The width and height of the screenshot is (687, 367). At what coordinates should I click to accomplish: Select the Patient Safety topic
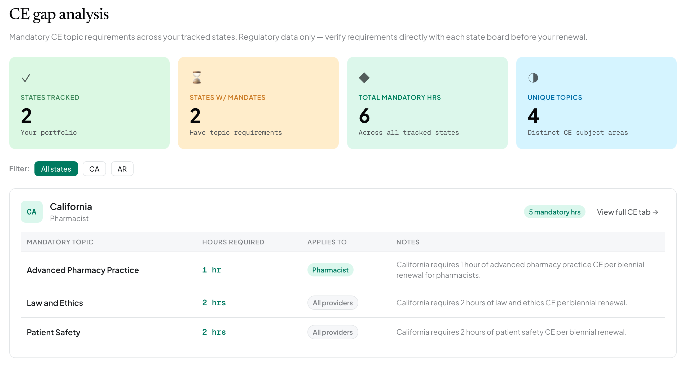(x=53, y=332)
